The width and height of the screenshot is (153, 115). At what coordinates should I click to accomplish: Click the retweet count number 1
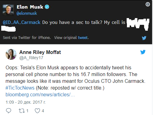coord(27,111)
